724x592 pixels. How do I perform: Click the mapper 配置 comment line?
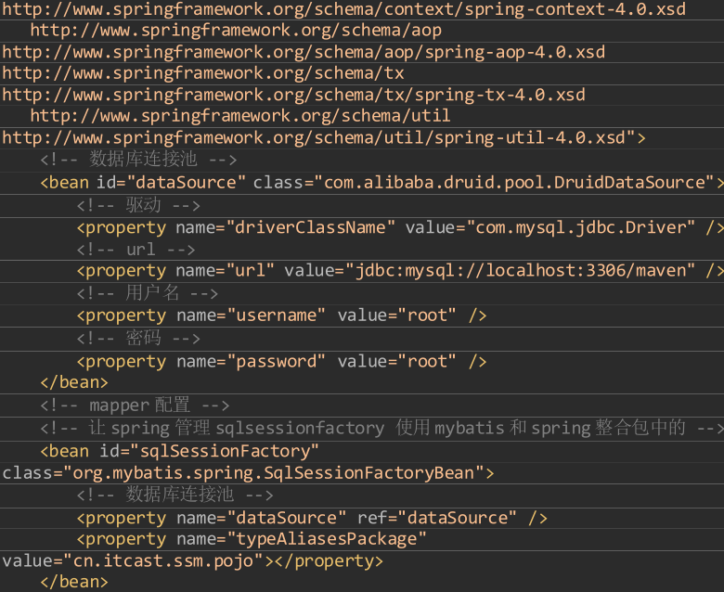(x=135, y=405)
